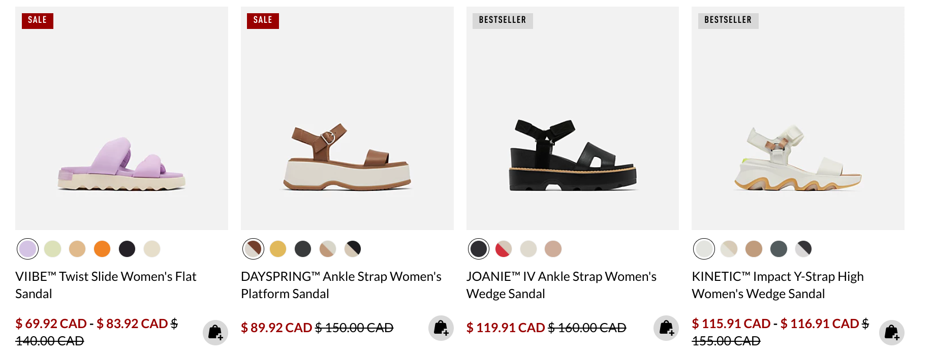This screenshot has width=934, height=354.
Task: Select red two-tone swatch for JOANIE sandal
Action: [x=504, y=249]
